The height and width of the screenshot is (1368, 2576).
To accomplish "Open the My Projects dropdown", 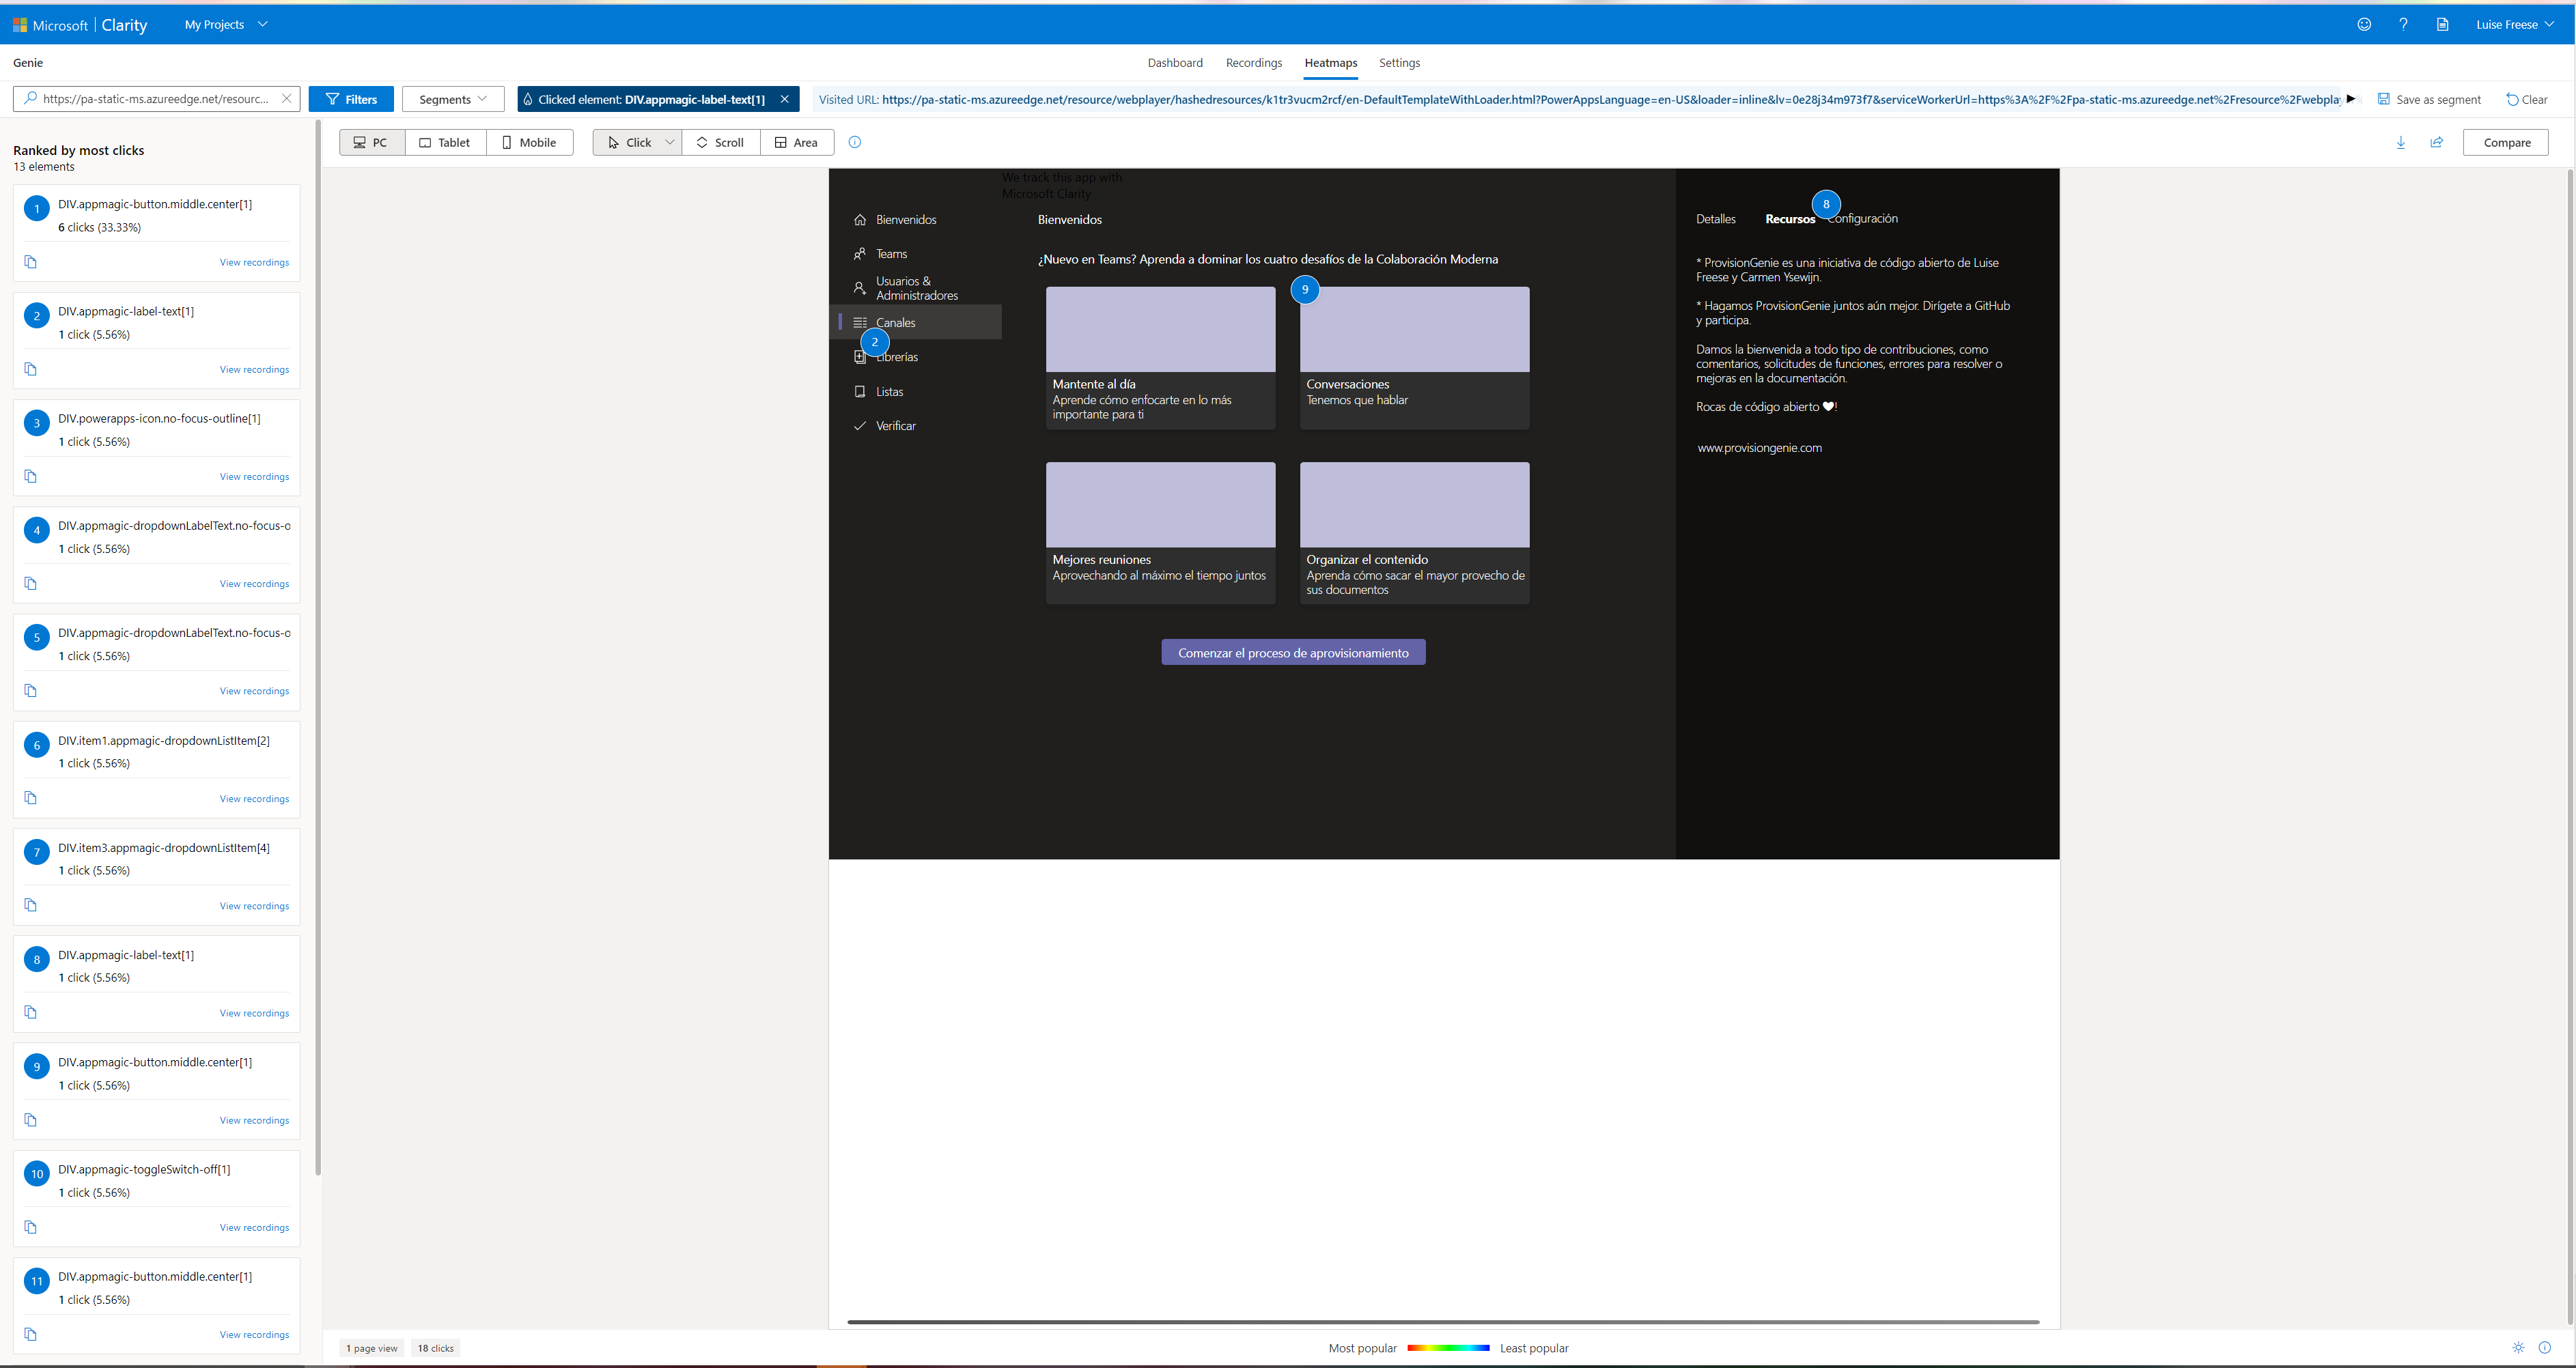I will (x=226, y=24).
